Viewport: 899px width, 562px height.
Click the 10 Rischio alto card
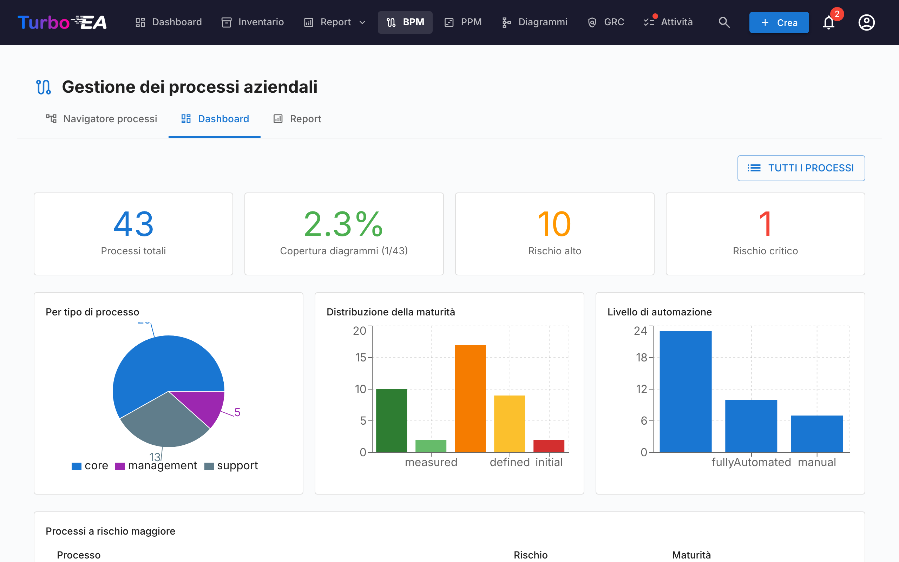coord(555,234)
